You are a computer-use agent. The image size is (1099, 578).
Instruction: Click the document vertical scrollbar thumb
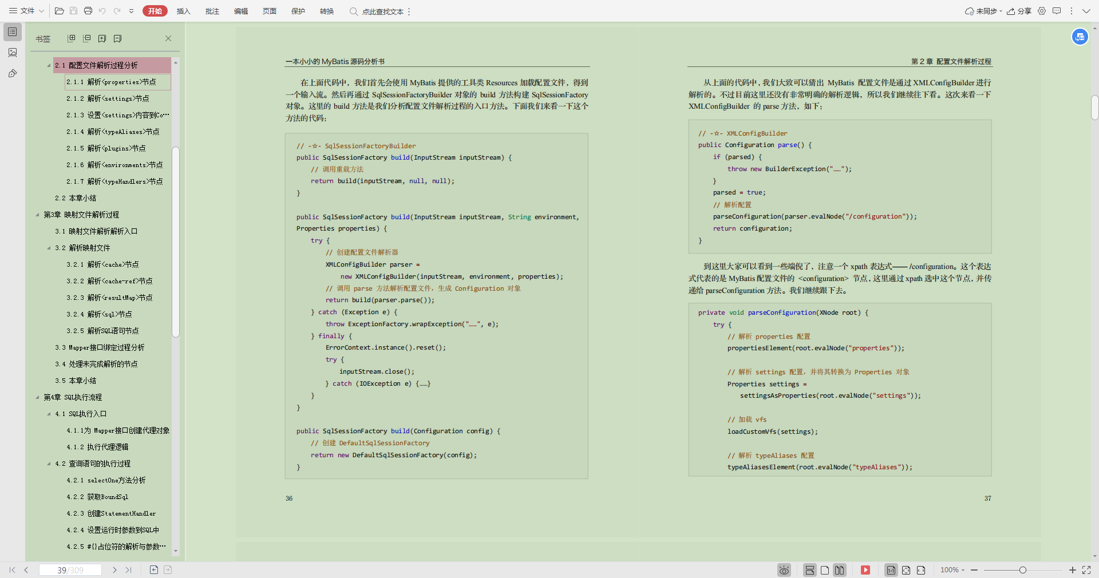coord(1094,108)
